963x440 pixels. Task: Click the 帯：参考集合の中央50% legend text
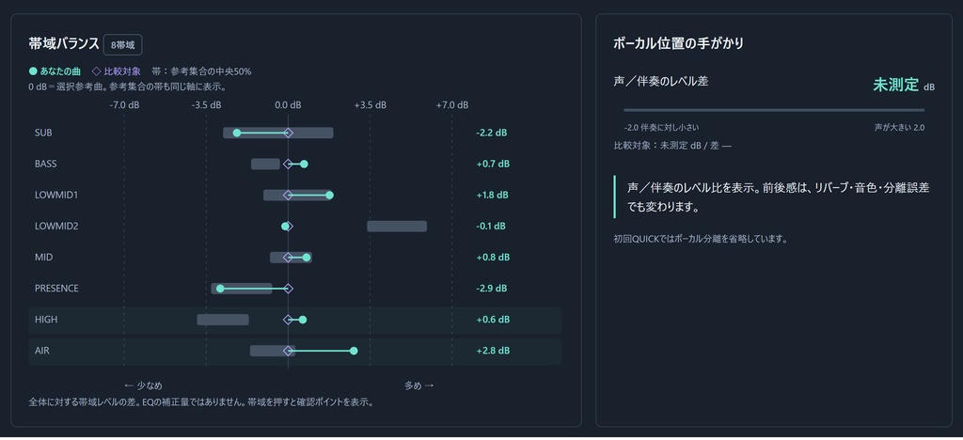point(201,71)
